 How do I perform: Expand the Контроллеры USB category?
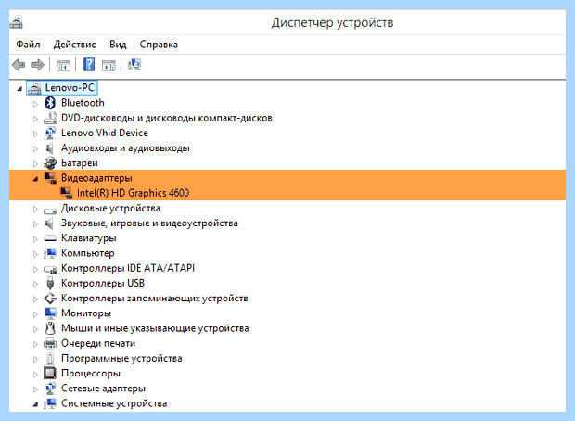tap(35, 284)
